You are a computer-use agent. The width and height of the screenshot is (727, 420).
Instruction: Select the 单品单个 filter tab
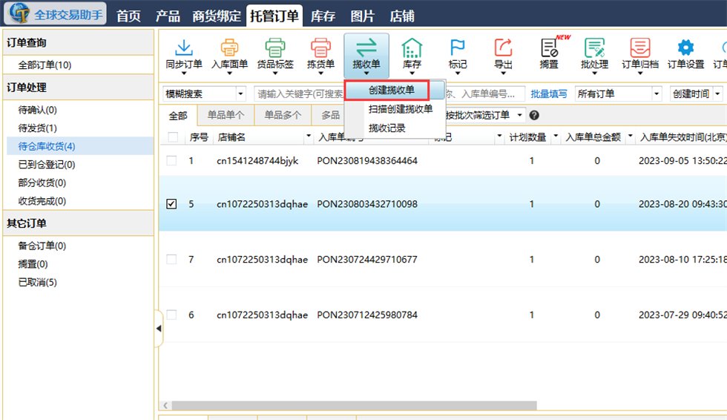226,116
